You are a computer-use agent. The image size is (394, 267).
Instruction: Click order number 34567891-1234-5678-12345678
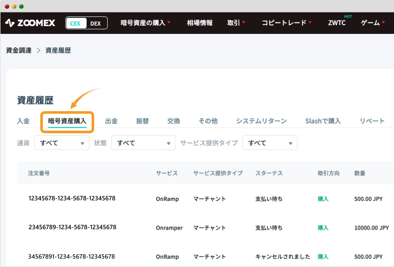coord(72,256)
